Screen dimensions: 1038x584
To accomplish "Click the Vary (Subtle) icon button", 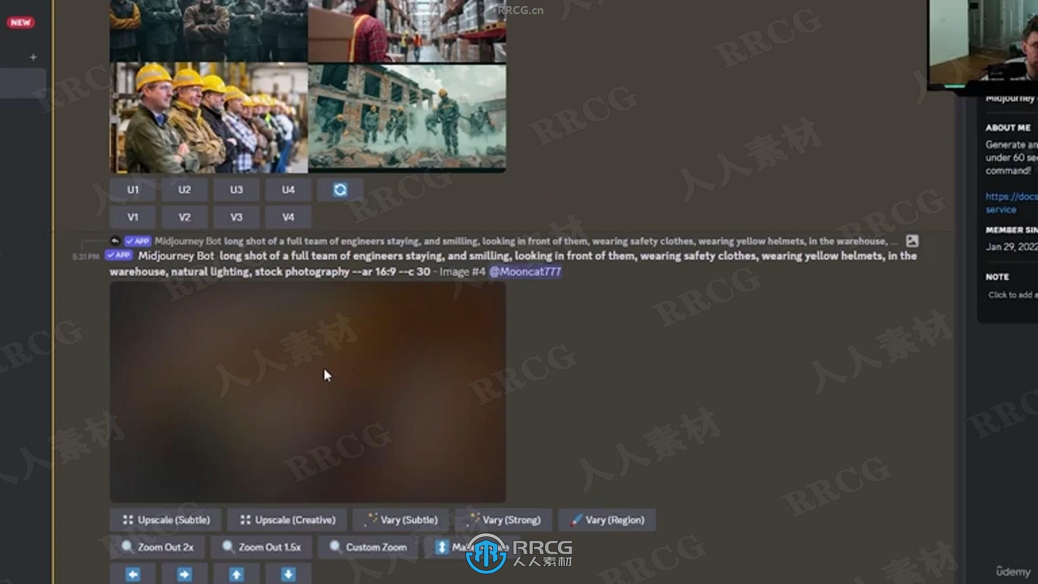I will tap(400, 519).
